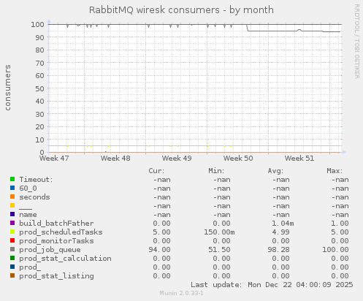
Task: Click the 'consumers' y-axis label
Action: point(8,88)
